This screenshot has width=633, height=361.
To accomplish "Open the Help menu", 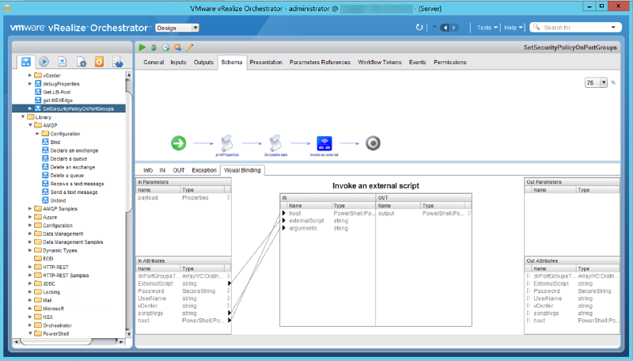I will pos(513,28).
